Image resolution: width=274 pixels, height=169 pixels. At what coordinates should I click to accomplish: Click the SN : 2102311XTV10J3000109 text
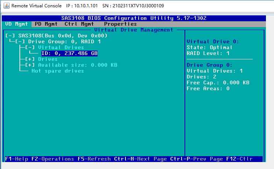coord(133,6)
